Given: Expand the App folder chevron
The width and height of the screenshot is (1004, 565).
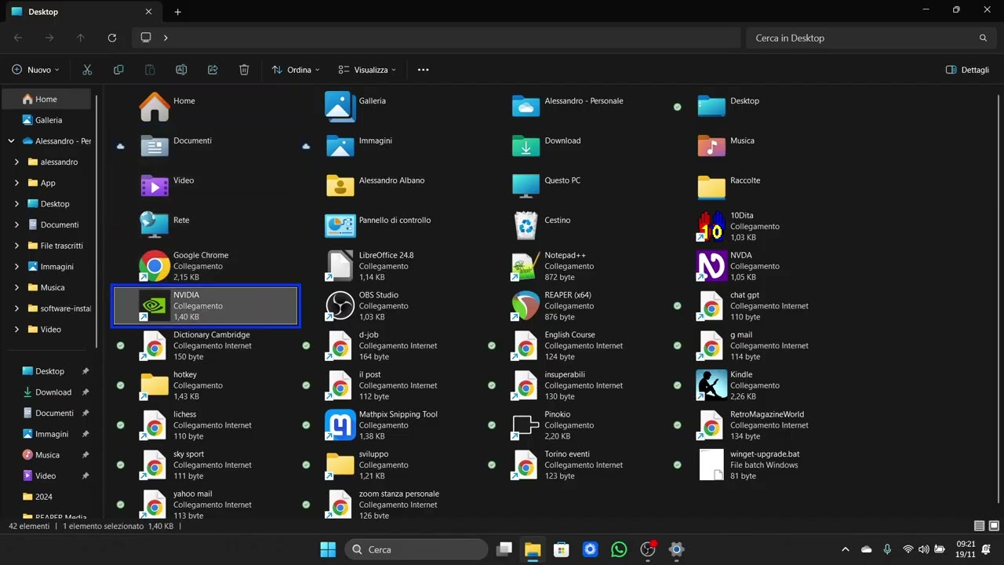Looking at the screenshot, I should (17, 183).
